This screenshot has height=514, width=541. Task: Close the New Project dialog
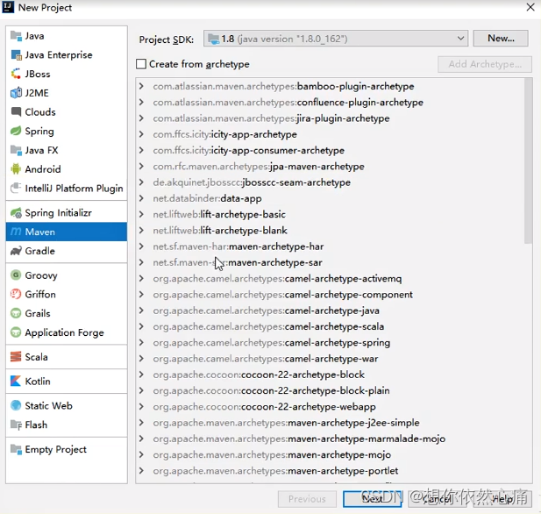coord(530,7)
